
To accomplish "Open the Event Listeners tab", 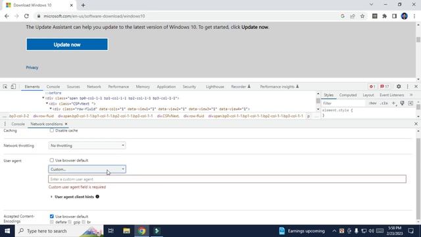I will 392,95.
